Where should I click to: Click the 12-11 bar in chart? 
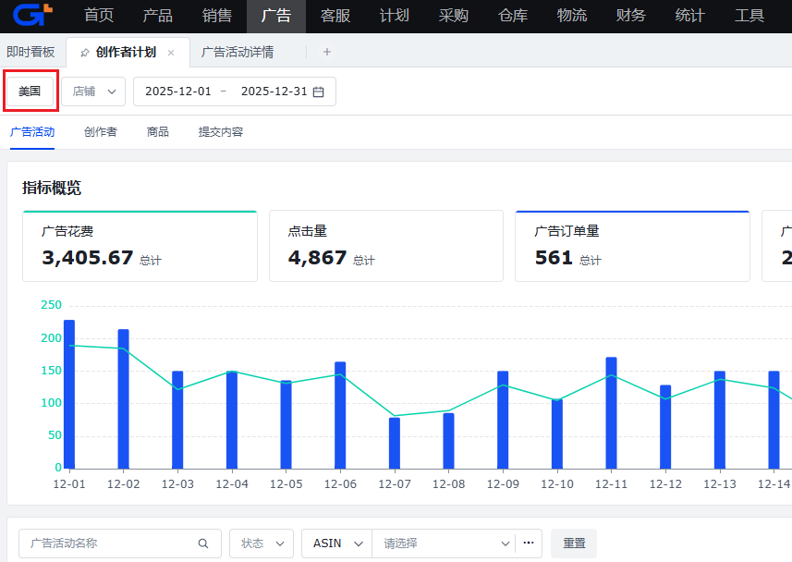(611, 413)
